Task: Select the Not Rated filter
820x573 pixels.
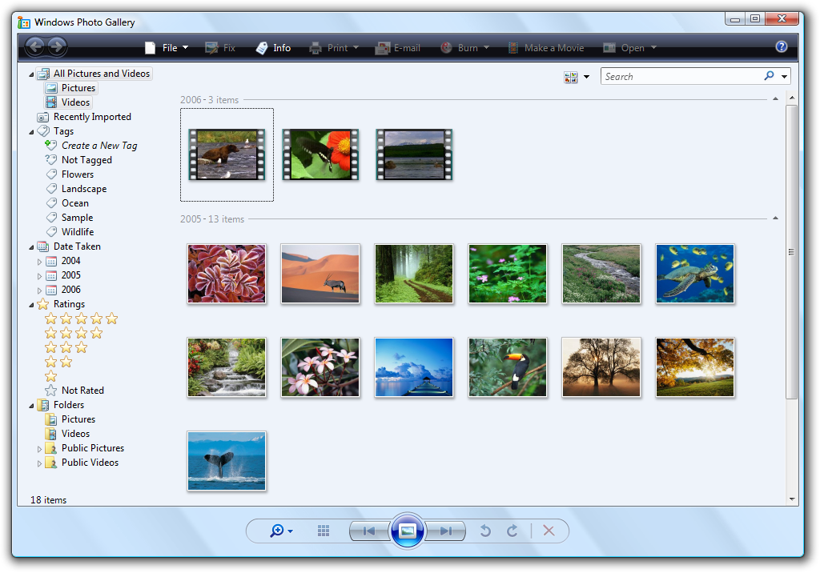Action: click(82, 391)
